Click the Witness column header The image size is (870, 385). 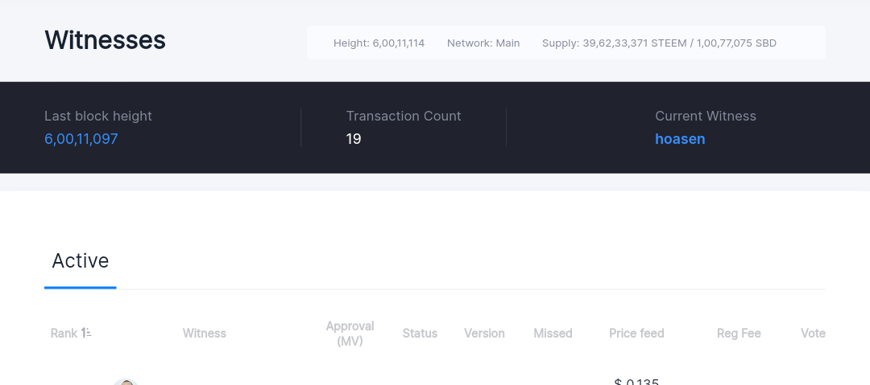click(x=204, y=334)
